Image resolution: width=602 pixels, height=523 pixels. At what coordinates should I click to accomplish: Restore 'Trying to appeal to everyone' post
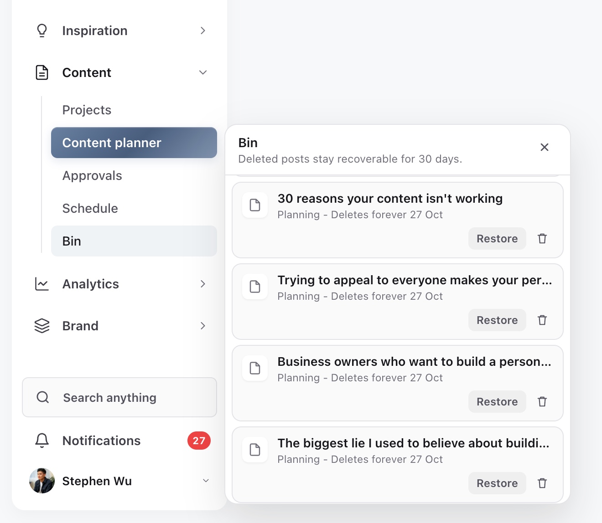pyautogui.click(x=497, y=320)
